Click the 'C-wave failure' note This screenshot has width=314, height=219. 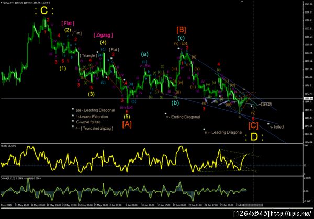88,122
